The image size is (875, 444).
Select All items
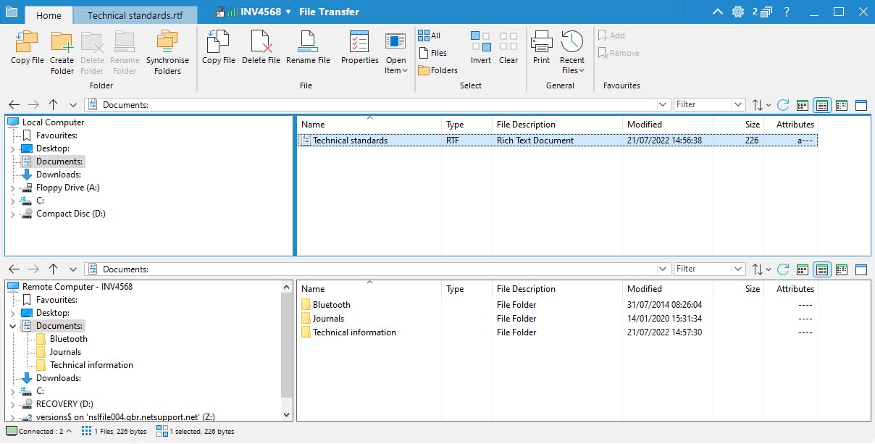pos(430,35)
